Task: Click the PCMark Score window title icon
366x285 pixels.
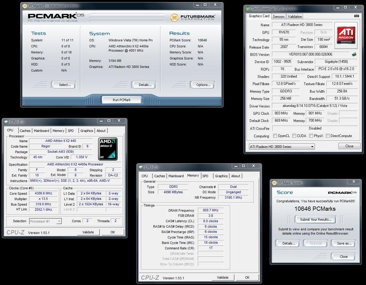Action: pos(274,183)
